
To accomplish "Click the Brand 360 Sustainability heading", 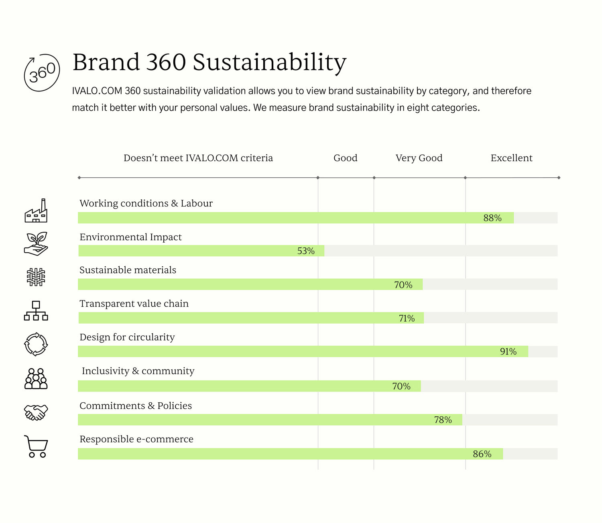I will tap(209, 63).
